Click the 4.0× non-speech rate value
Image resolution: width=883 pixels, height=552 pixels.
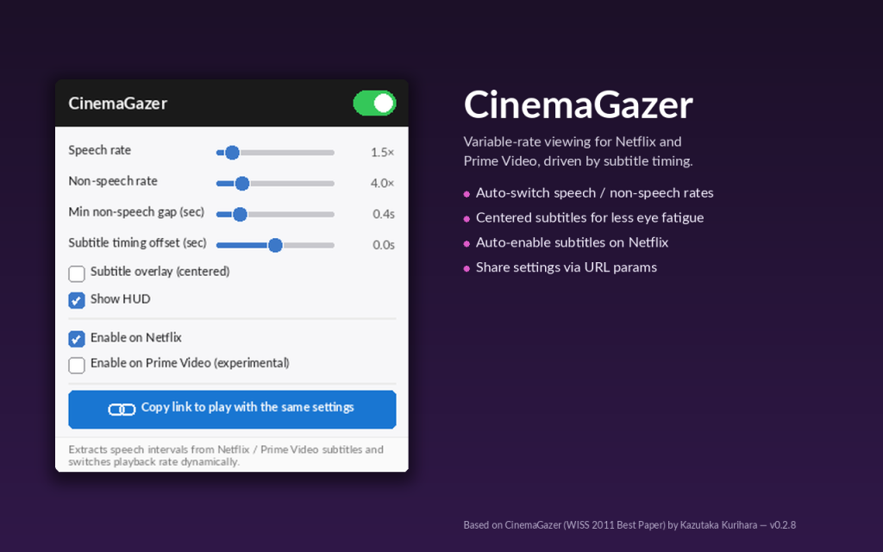pyautogui.click(x=382, y=183)
